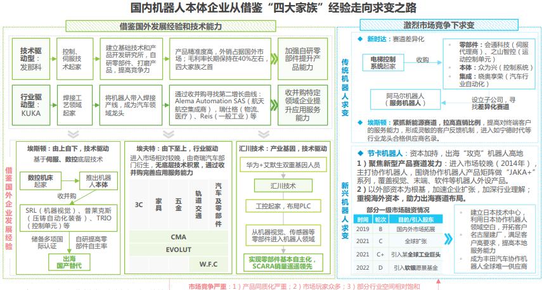The height and width of the screenshot is (290, 542).
Task: Click the box 控制、伺服技术起家
Action: click(75, 59)
